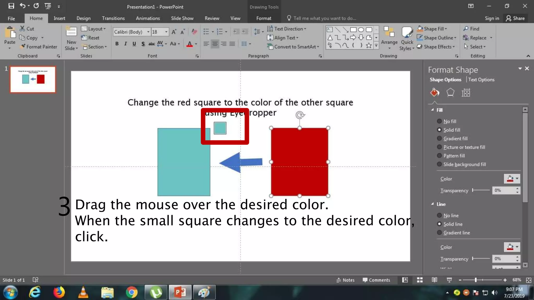Click fit slide to window icon
The image size is (534, 300).
[529, 280]
